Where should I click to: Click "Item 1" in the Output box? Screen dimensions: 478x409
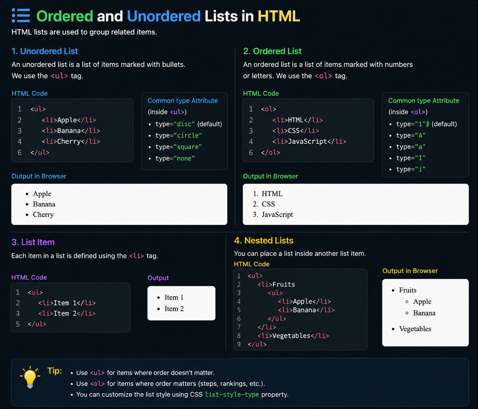click(x=174, y=297)
